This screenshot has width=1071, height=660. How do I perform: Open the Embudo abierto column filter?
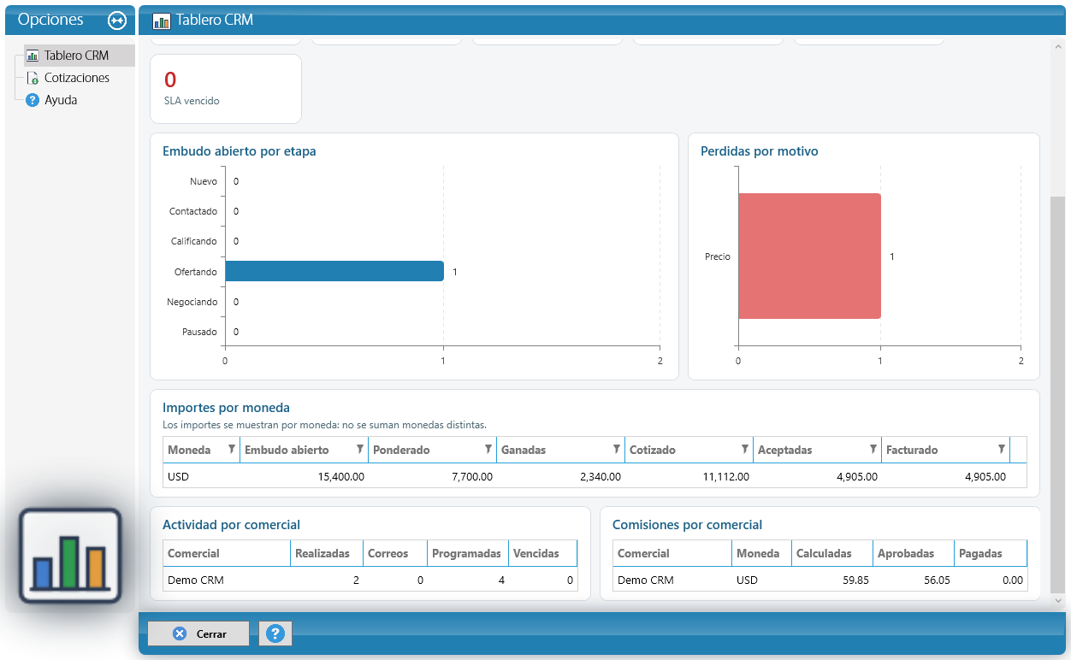coord(360,450)
